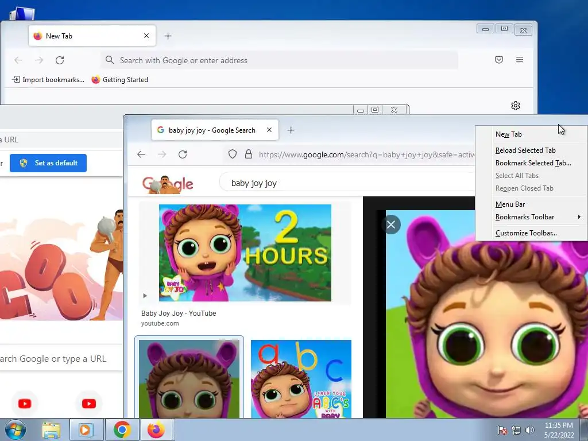The height and width of the screenshot is (441, 588).
Task: Switch to Firefox via taskbar
Action: tap(157, 430)
